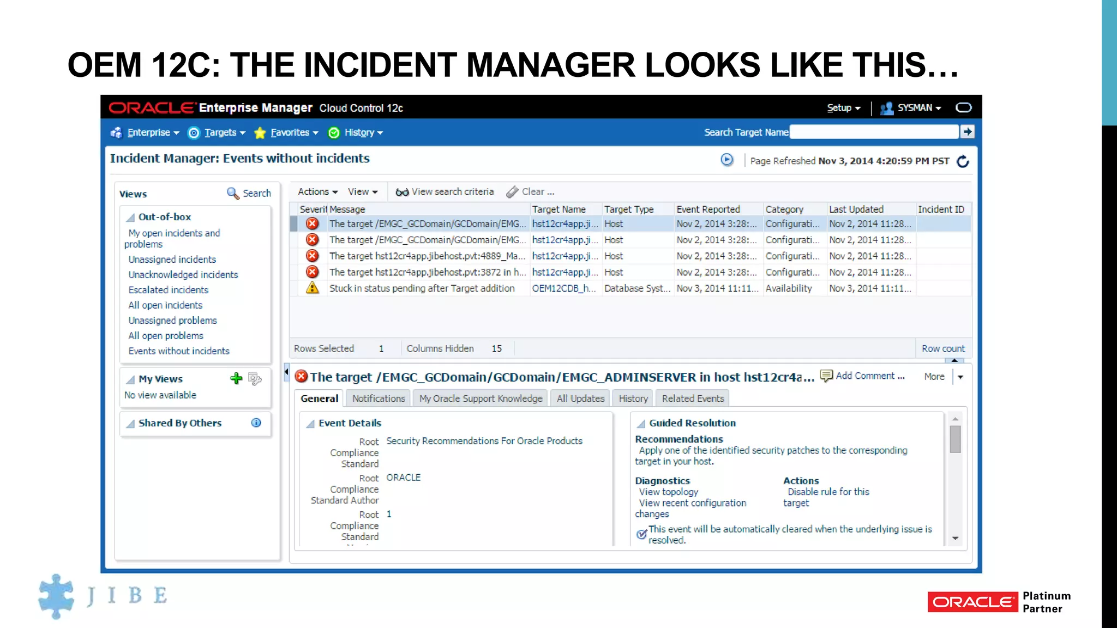Viewport: 1117px width, 628px height.
Task: Open Escalated incidents view
Action: (x=168, y=290)
